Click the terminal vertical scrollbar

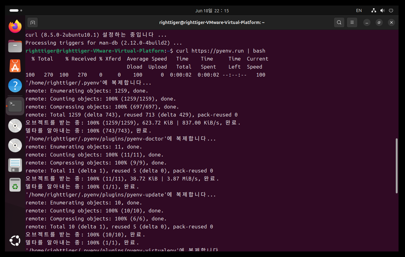coord(397,166)
